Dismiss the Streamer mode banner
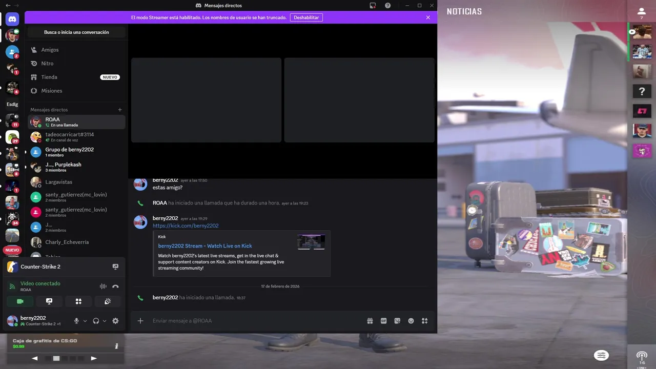This screenshot has width=656, height=369. coord(428,17)
